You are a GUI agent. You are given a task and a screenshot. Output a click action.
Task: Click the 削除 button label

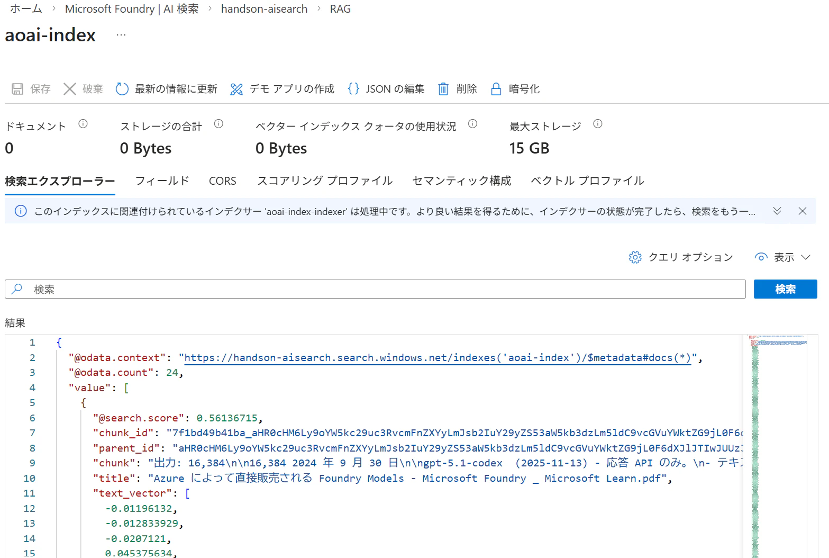467,89
